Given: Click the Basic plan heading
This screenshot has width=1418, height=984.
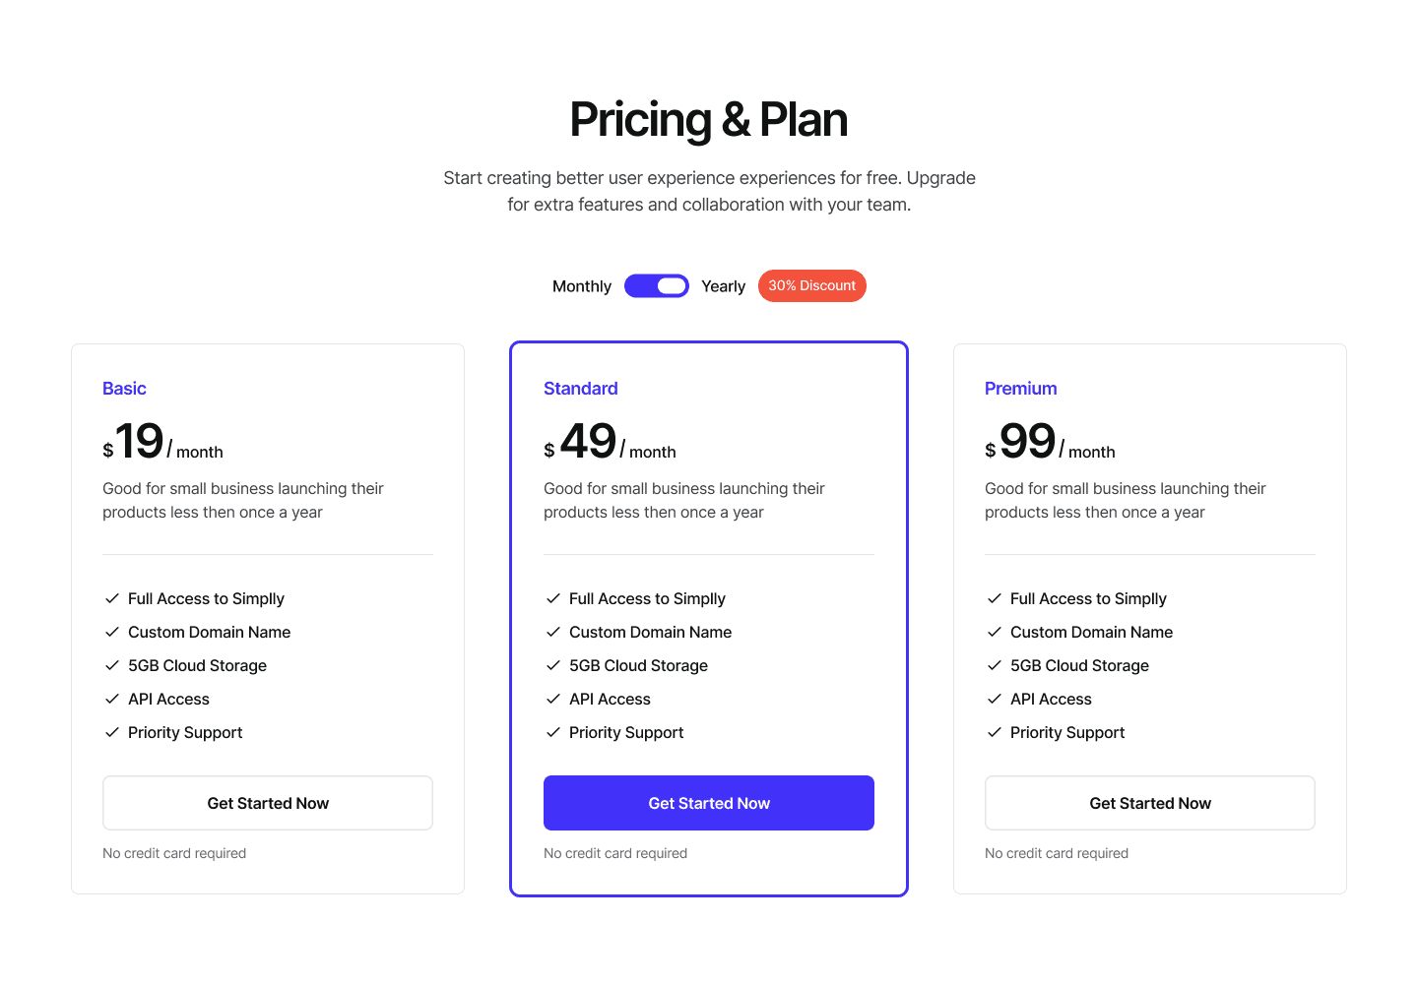Looking at the screenshot, I should tap(124, 388).
